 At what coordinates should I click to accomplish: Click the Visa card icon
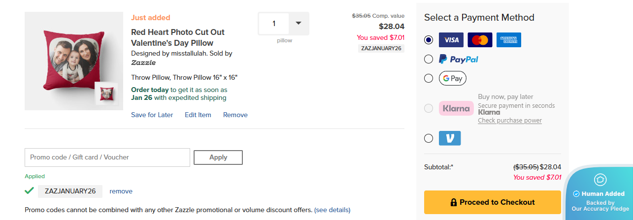451,40
